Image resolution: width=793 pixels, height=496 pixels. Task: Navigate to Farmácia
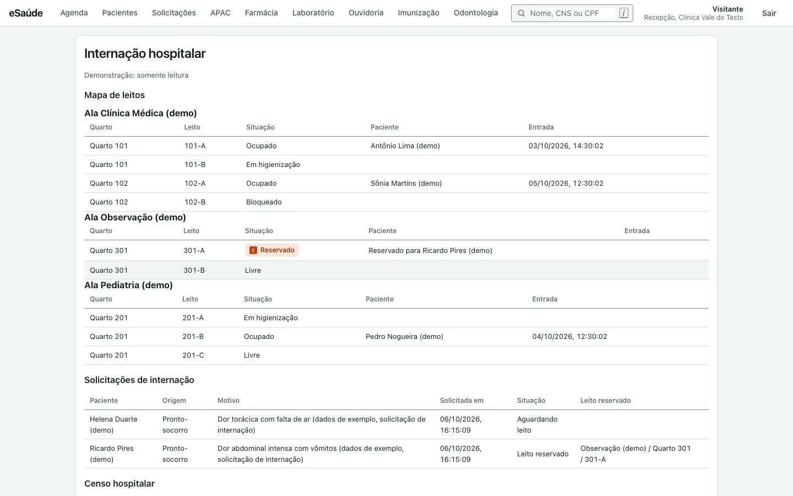point(261,13)
